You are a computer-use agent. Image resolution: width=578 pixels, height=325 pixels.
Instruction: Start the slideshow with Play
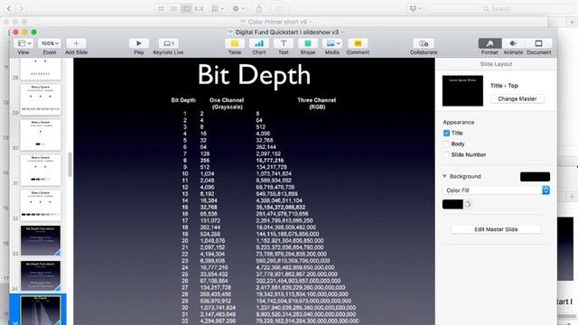click(138, 43)
